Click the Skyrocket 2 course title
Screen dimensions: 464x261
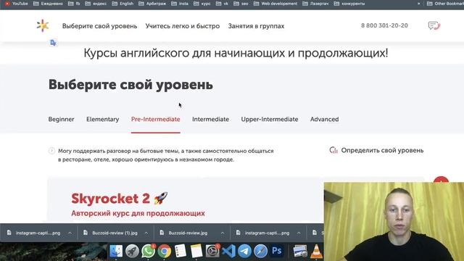[x=111, y=199]
